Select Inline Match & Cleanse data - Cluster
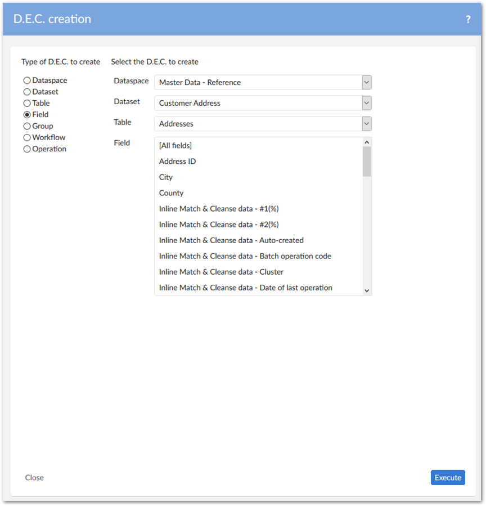 coord(221,272)
